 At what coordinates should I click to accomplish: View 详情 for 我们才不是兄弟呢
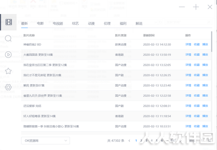point(188,75)
